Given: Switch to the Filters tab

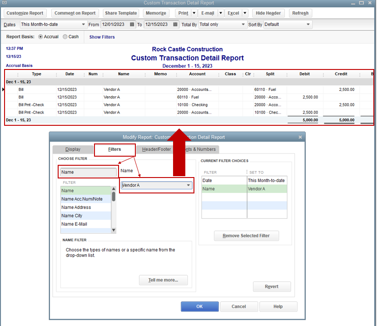Looking at the screenshot, I should click(114, 149).
